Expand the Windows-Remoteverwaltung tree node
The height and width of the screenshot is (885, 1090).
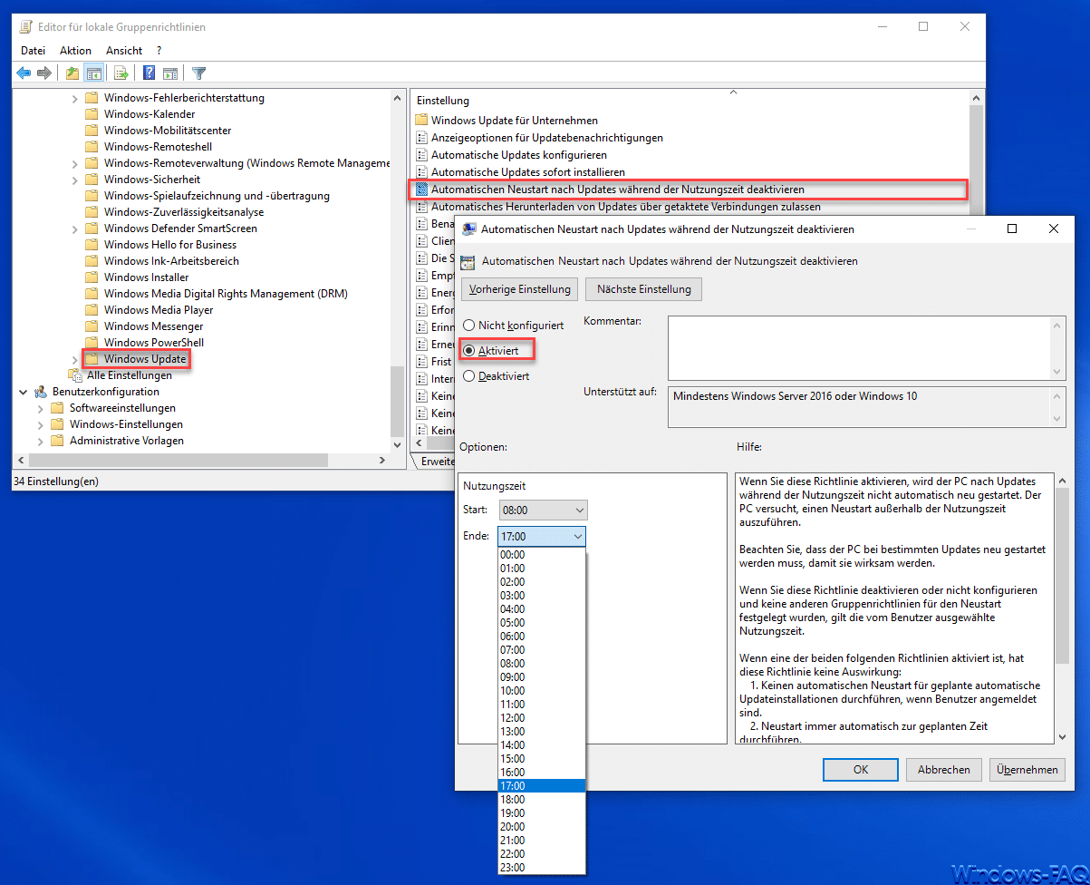click(x=75, y=163)
